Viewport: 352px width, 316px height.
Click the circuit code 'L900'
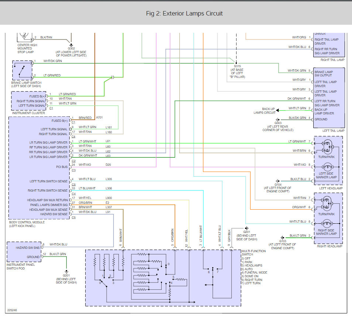(108, 198)
